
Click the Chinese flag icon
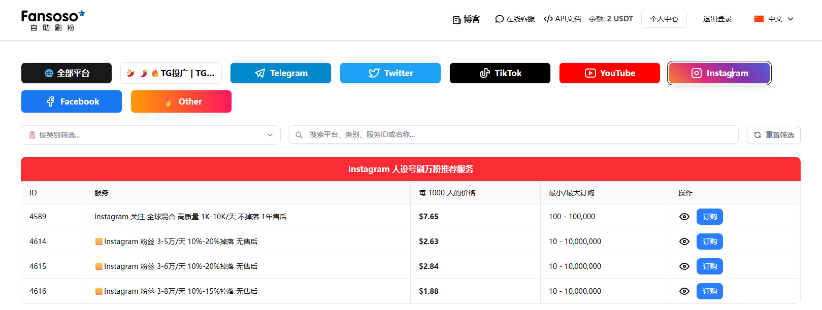pos(759,19)
